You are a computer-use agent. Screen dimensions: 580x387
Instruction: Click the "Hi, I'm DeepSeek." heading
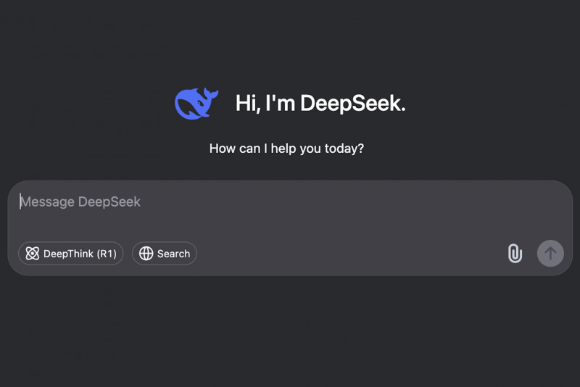click(320, 103)
